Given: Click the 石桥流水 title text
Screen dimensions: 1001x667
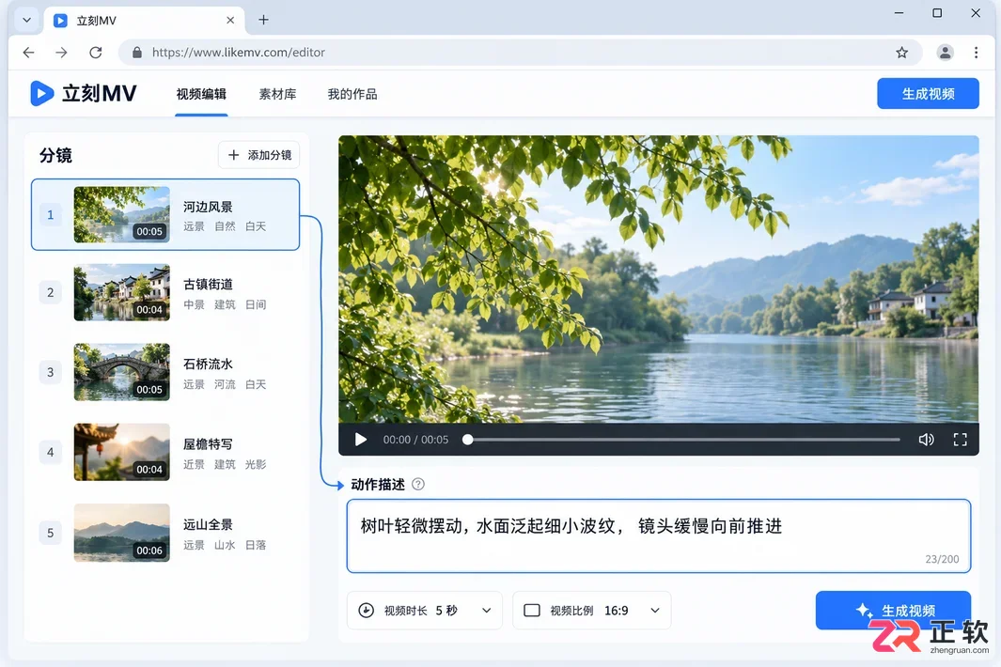Looking at the screenshot, I should (208, 364).
